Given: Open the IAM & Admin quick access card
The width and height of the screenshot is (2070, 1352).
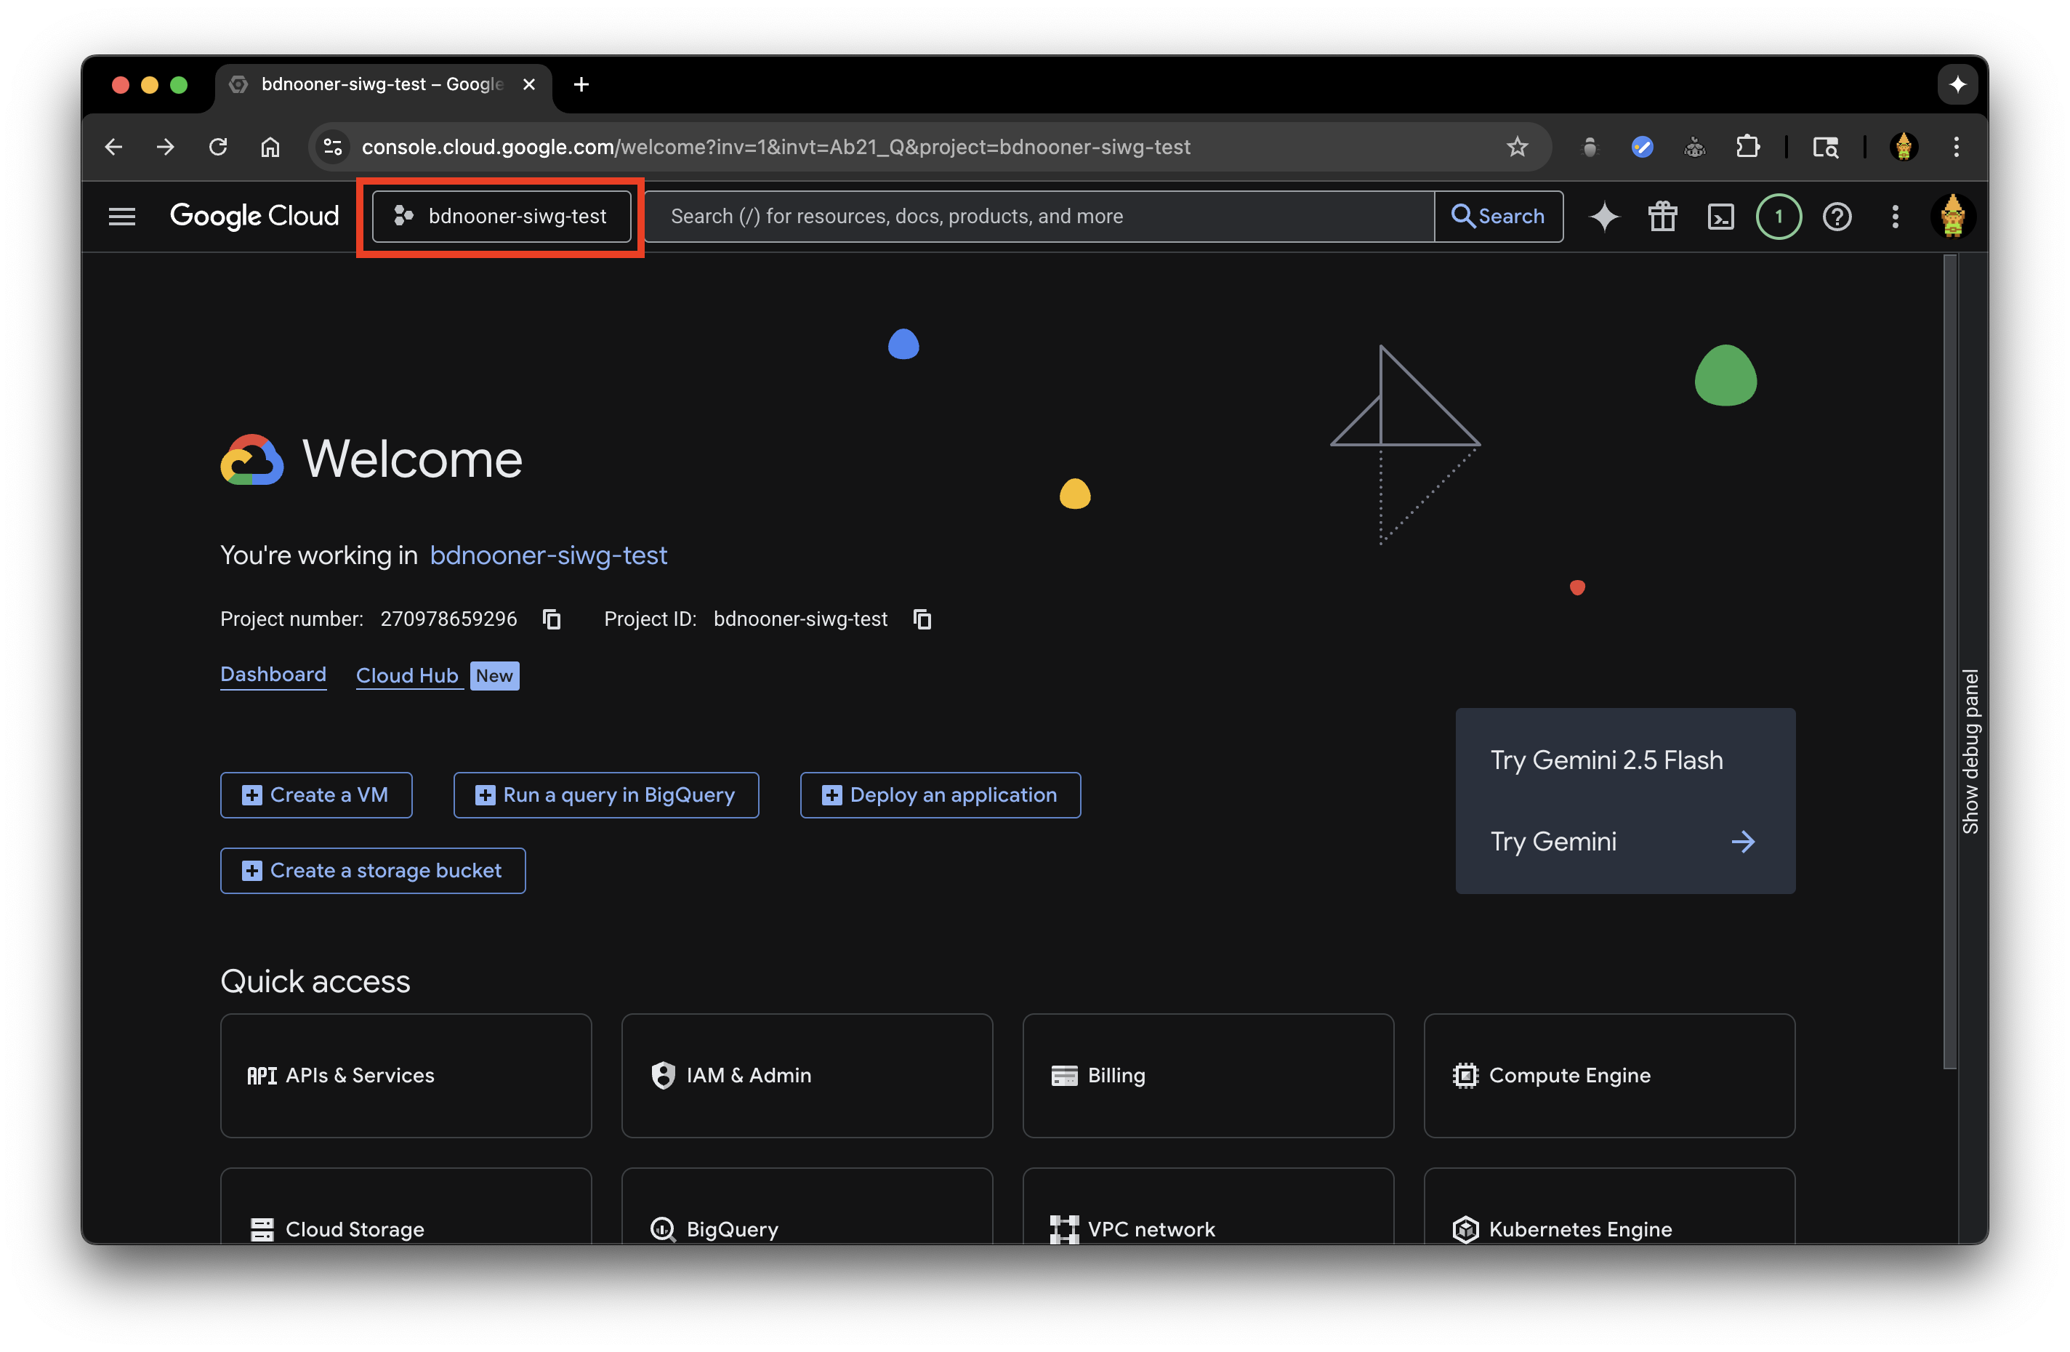Looking at the screenshot, I should [806, 1075].
